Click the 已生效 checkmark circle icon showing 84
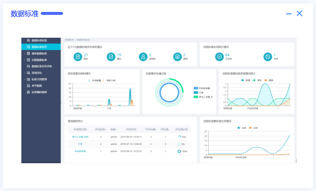Screen dimensions: 316x191 219,57
